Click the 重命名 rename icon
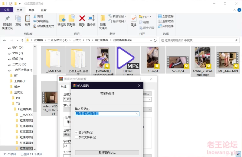The width and height of the screenshot is (242, 157). tap(91, 18)
